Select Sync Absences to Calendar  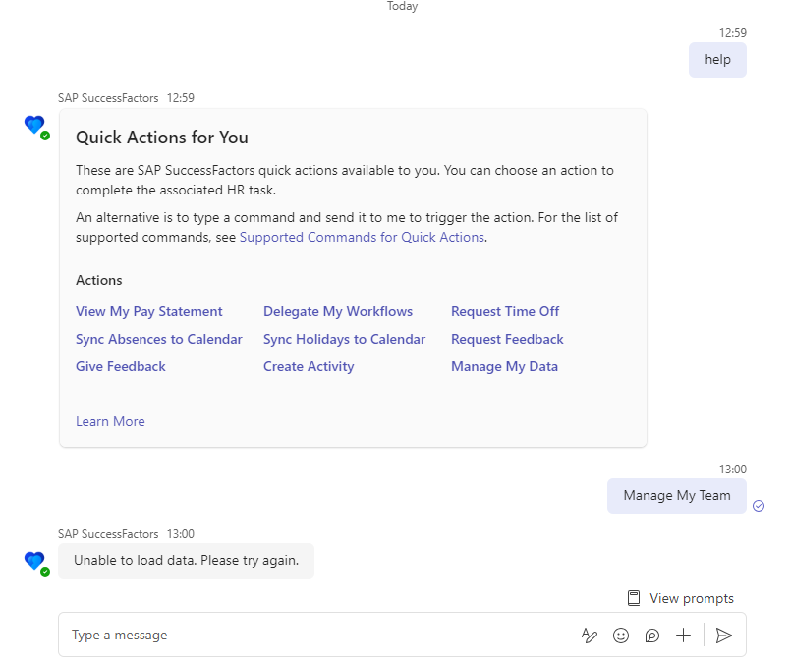tap(159, 340)
